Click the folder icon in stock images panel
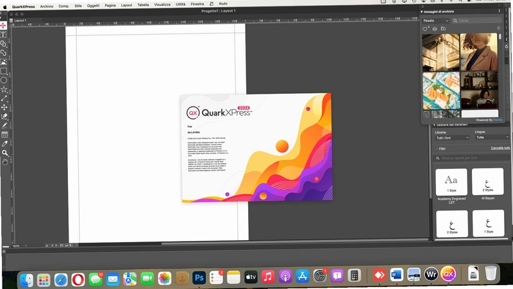This screenshot has height=289, width=513. point(443,28)
